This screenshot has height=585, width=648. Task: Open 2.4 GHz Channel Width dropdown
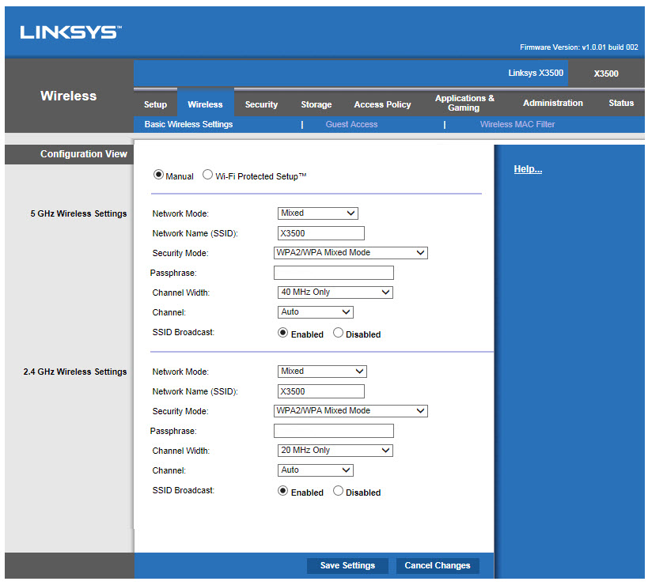[x=335, y=451]
